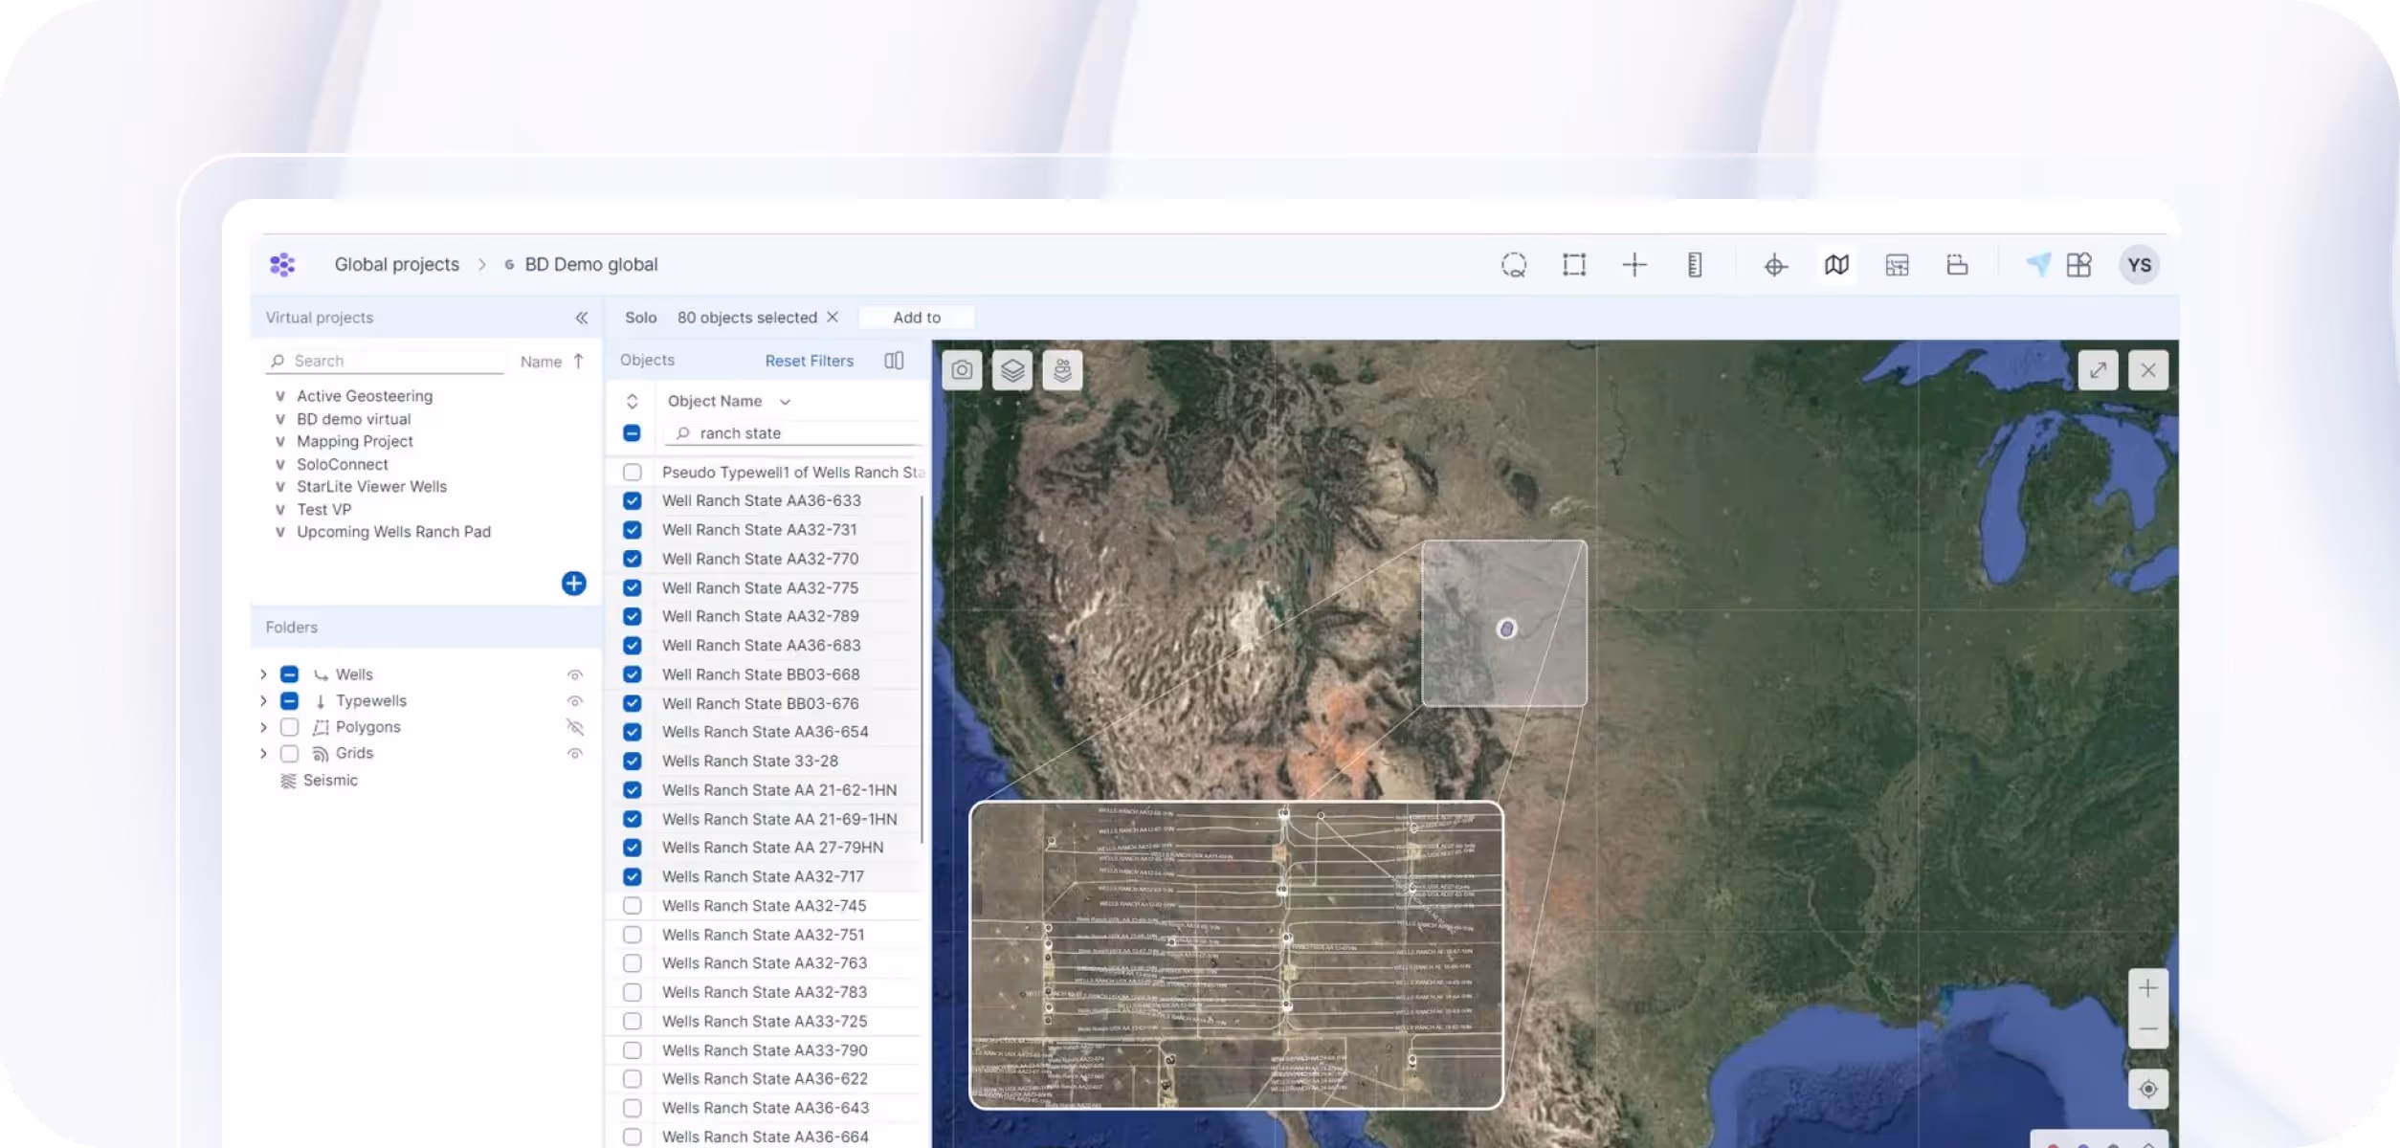Expand the Wells folder
The width and height of the screenshot is (2400, 1148).
[x=263, y=674]
